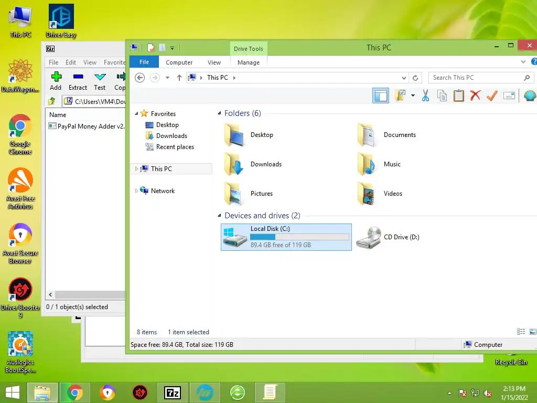Switch to large icons view button
537x403 pixels.
point(533,332)
